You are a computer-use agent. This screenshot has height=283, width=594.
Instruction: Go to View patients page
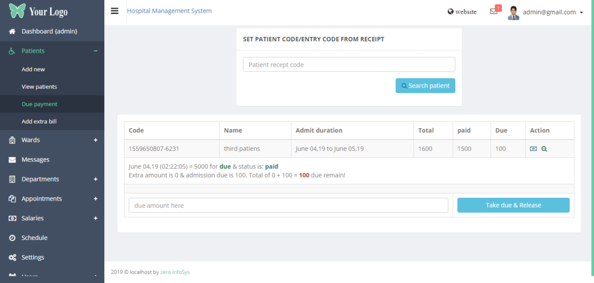tap(39, 87)
